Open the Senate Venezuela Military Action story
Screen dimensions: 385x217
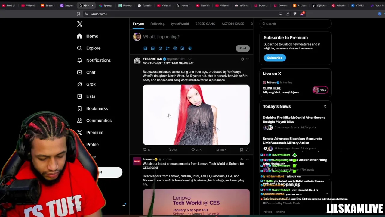pyautogui.click(x=292, y=141)
